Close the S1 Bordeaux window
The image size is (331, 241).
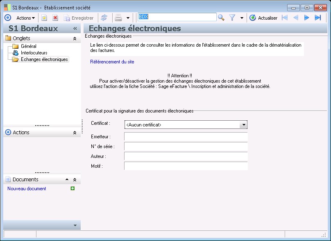(320, 8)
